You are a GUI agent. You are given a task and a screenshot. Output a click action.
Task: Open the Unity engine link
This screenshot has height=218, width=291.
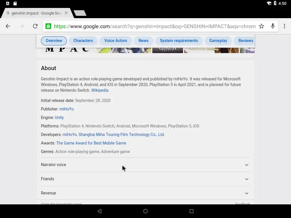click(x=59, y=118)
